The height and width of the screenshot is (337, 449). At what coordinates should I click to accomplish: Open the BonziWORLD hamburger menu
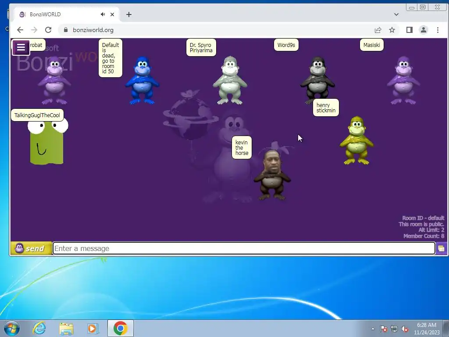point(21,47)
